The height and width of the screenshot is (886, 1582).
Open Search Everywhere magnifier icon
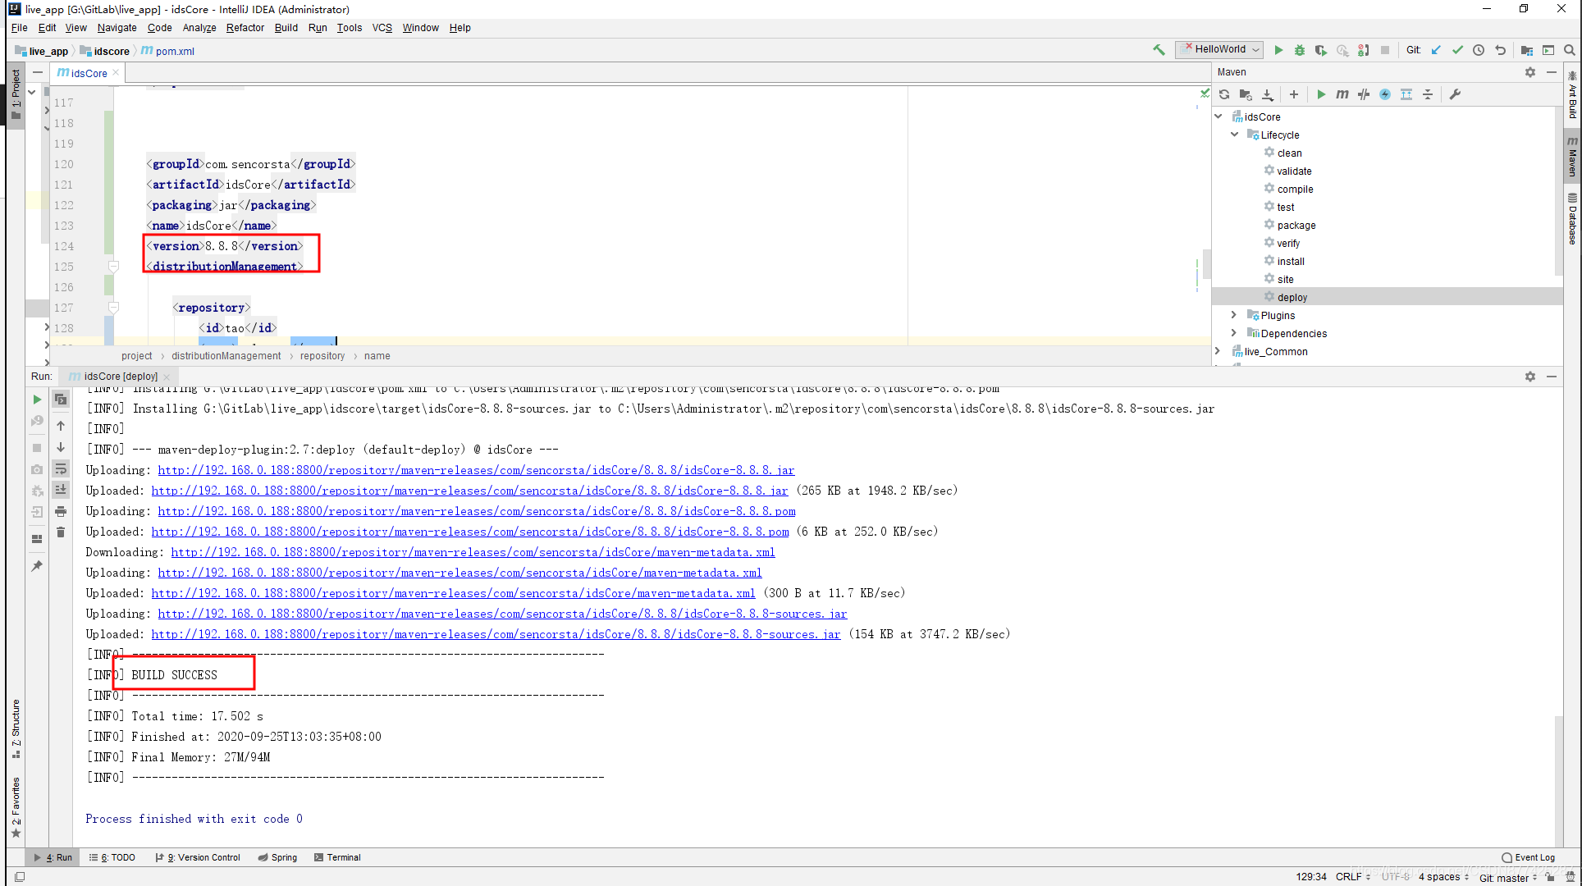[1570, 50]
